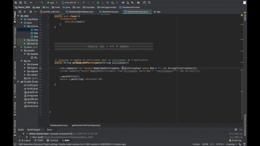This screenshot has height=146, width=260.
Task: Click the Attach debugger to process icon
Action: (113, 3)
